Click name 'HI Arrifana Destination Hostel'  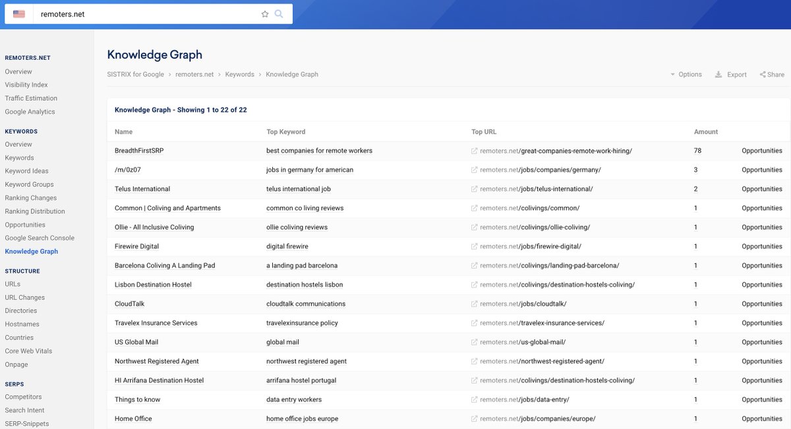tap(159, 380)
